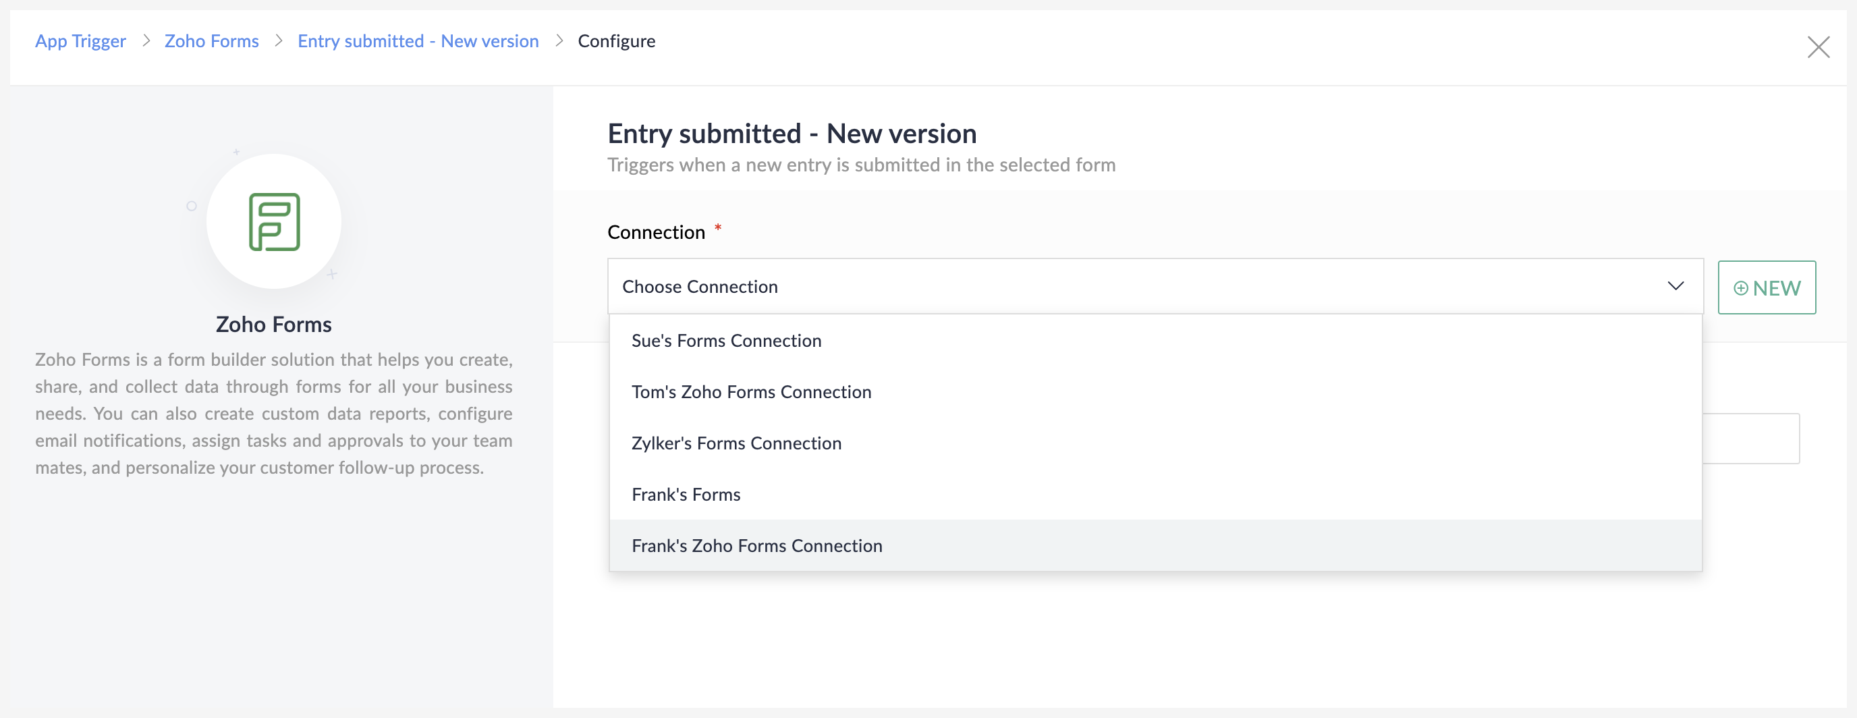Pick Zylker's Forms Connection from list

(736, 443)
